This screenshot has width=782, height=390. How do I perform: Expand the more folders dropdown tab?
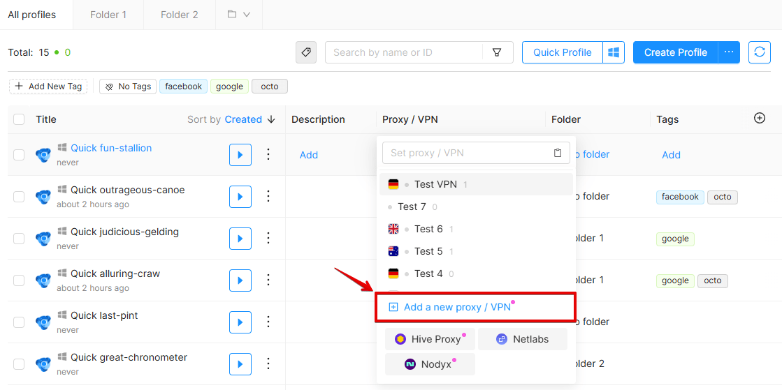[x=239, y=15]
